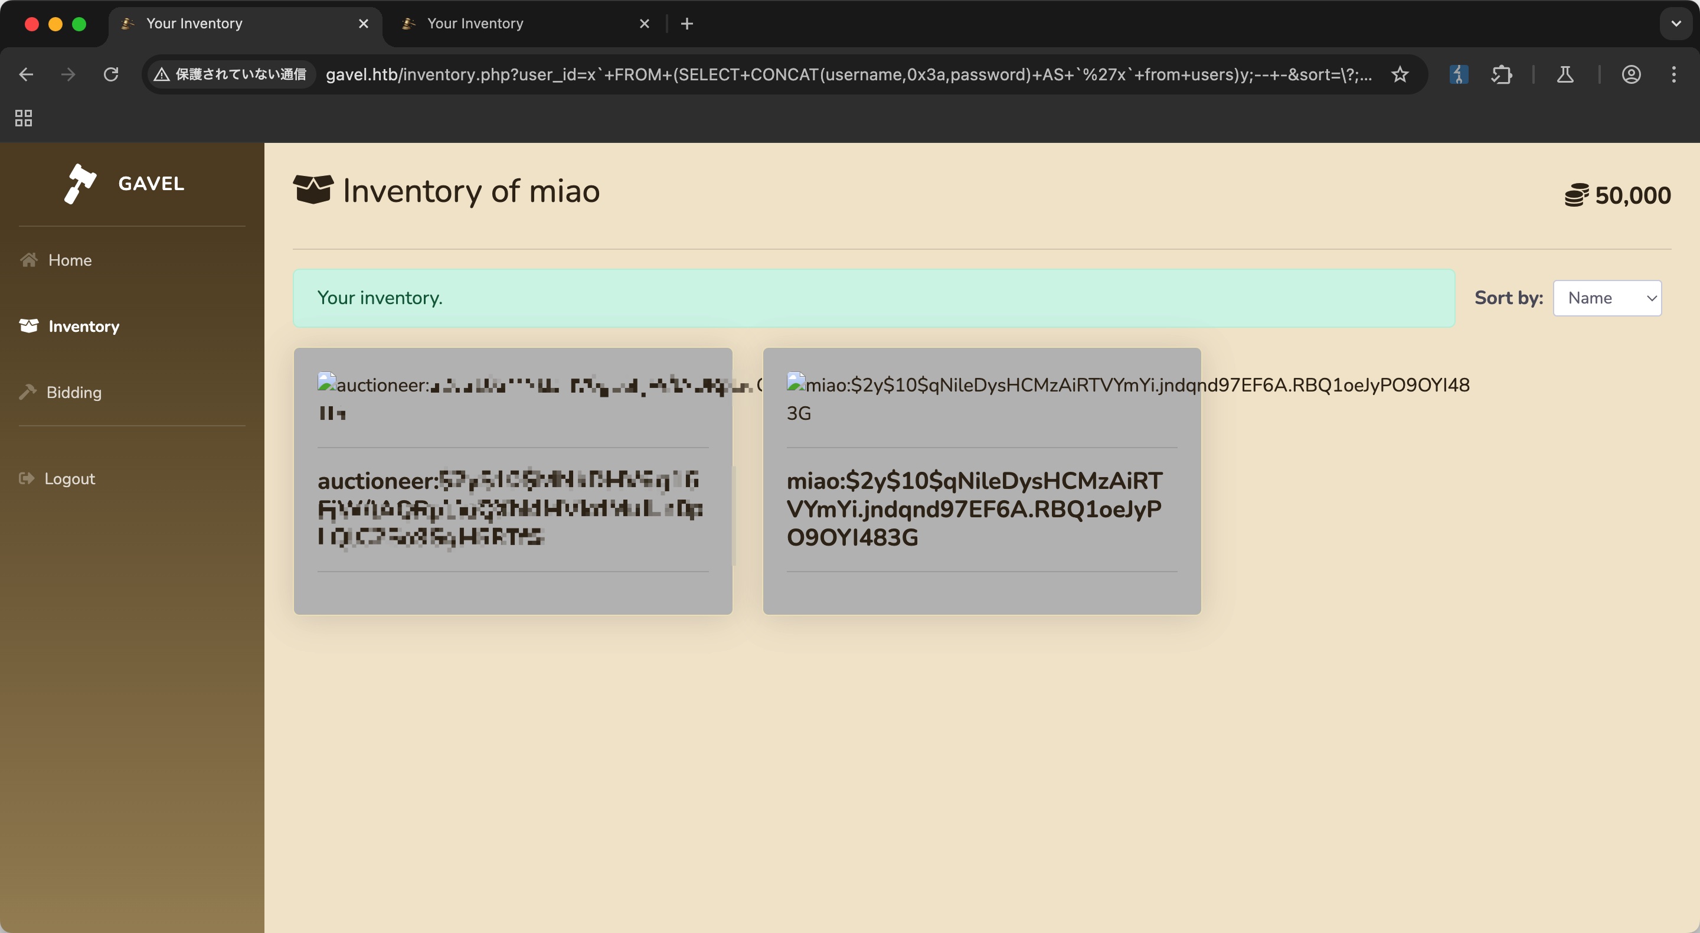Viewport: 1700px width, 933px height.
Task: Click the not-secure connection warning badge
Action: [230, 74]
